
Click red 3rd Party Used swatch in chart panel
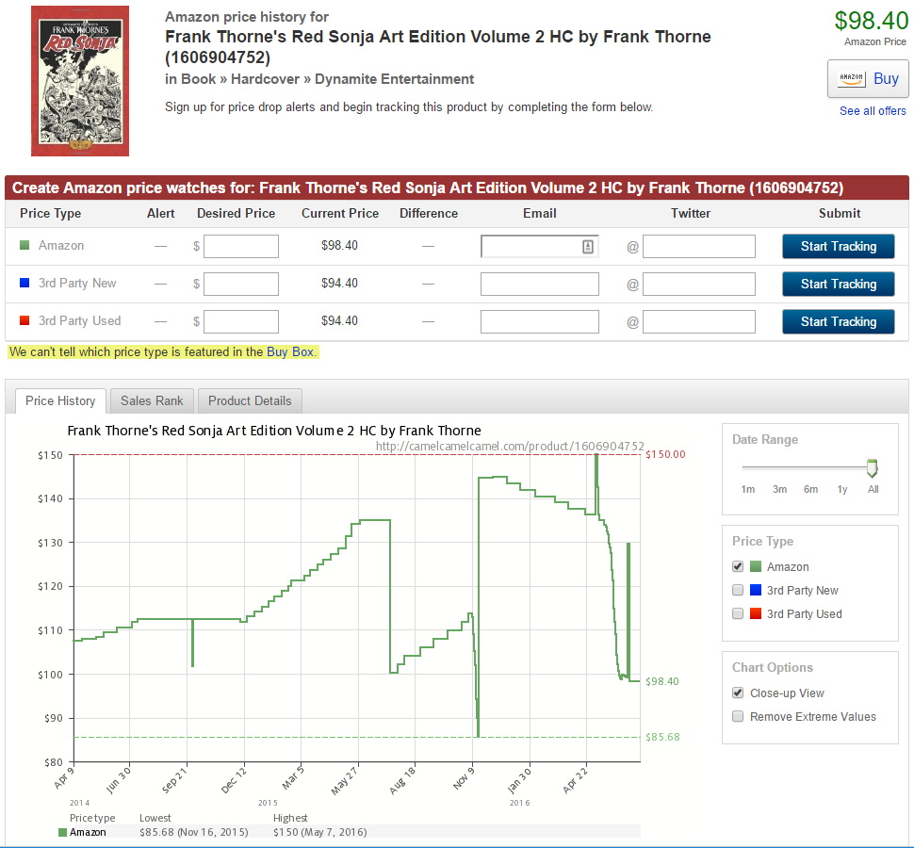[756, 613]
